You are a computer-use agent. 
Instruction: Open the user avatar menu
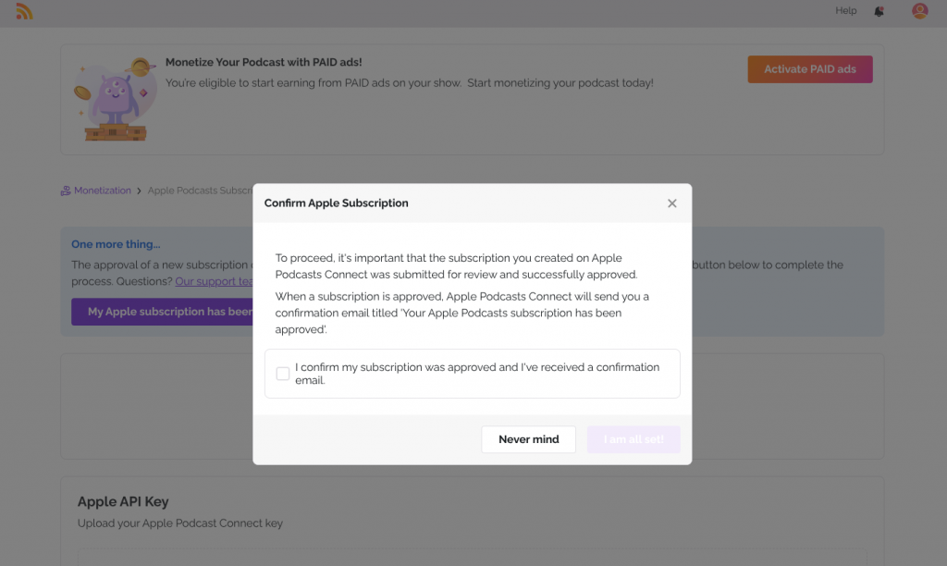[919, 11]
